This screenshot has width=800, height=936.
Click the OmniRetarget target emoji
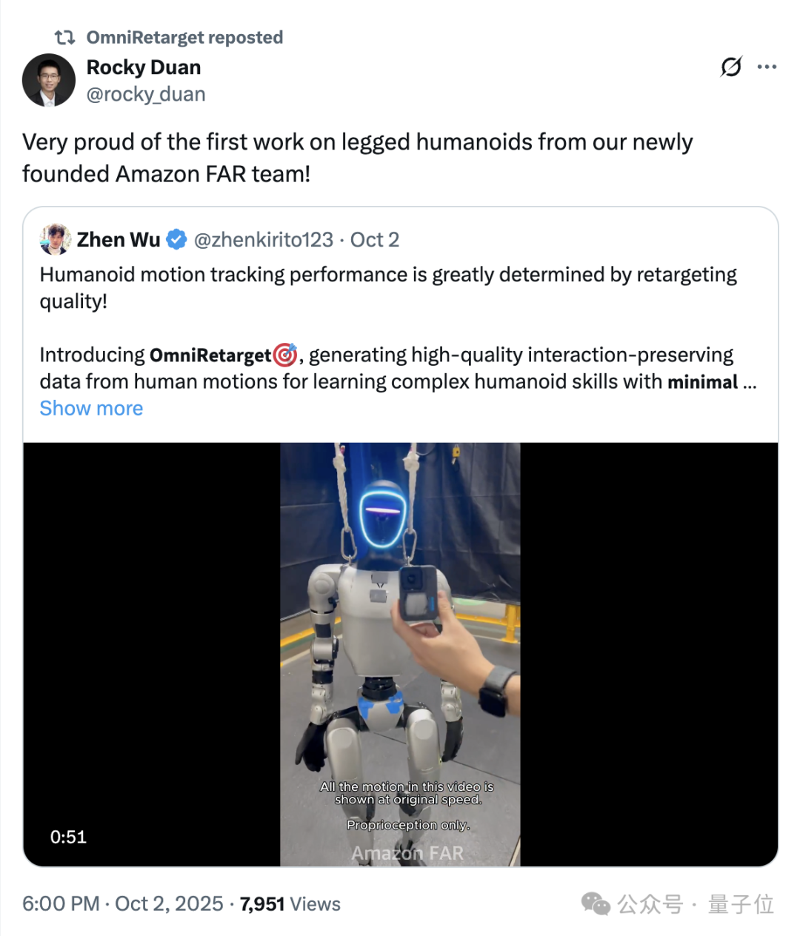tap(285, 355)
